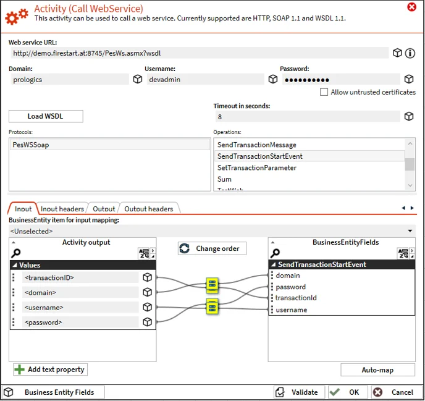
Task: Click the cube icon beside the <transactionID> value
Action: [x=147, y=277]
